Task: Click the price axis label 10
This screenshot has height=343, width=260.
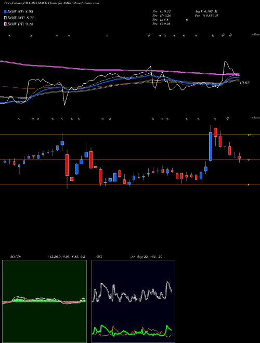Action: pos(249,135)
